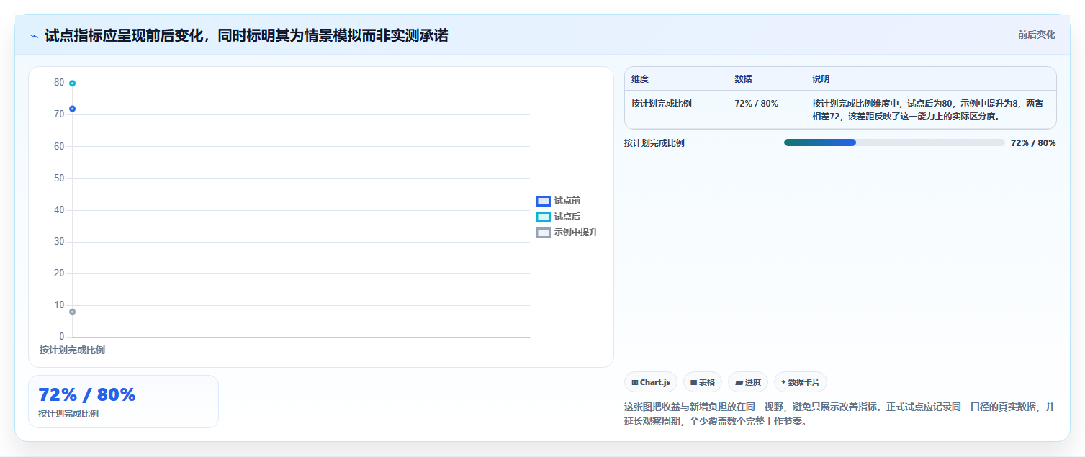Select the 数据卡片 tag
The image size is (1085, 457).
click(801, 382)
